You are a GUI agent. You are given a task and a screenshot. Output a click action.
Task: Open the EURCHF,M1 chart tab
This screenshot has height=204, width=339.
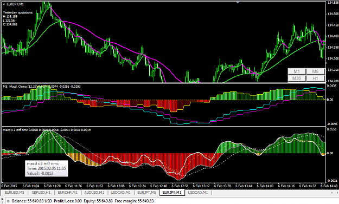point(68,192)
